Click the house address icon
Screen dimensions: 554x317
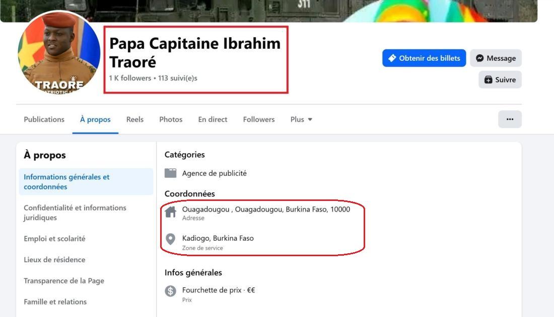tap(171, 213)
